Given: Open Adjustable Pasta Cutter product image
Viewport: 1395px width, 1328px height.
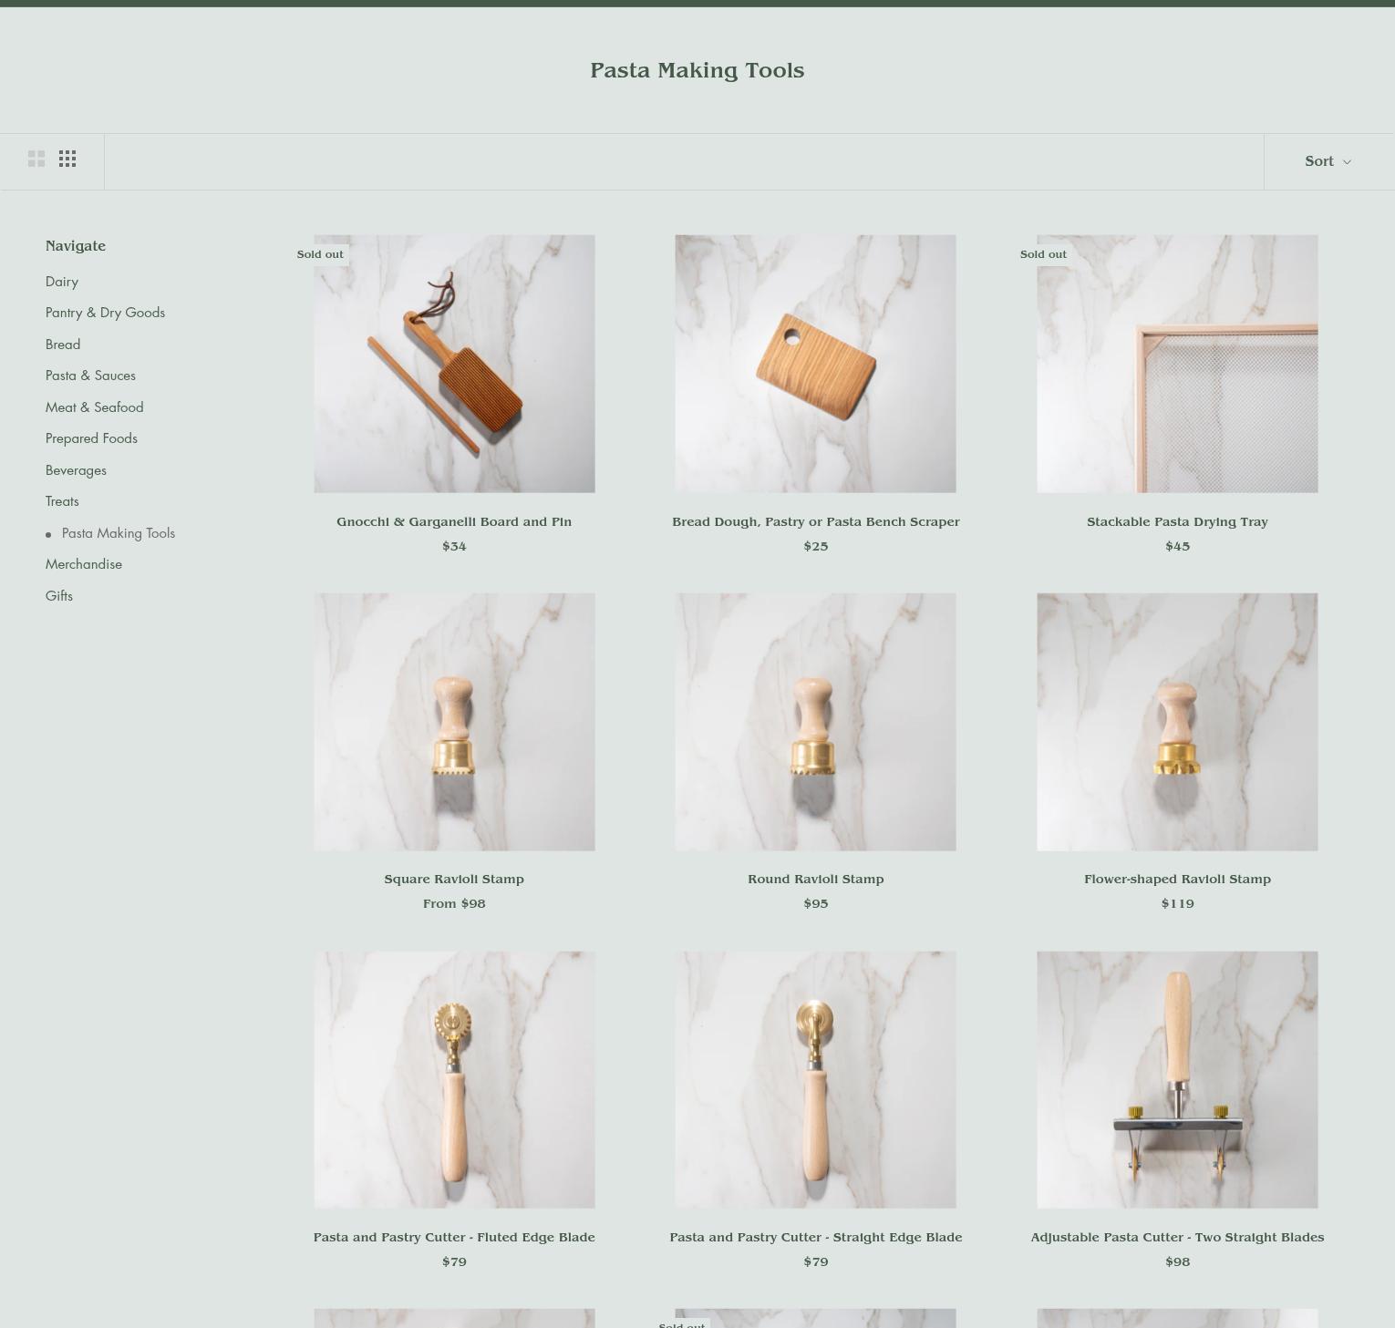Looking at the screenshot, I should (1177, 1080).
